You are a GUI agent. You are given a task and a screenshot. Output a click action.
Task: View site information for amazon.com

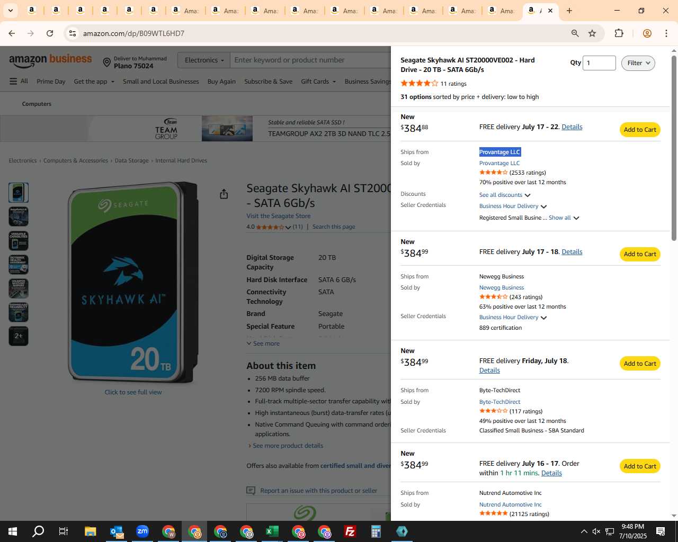click(73, 33)
